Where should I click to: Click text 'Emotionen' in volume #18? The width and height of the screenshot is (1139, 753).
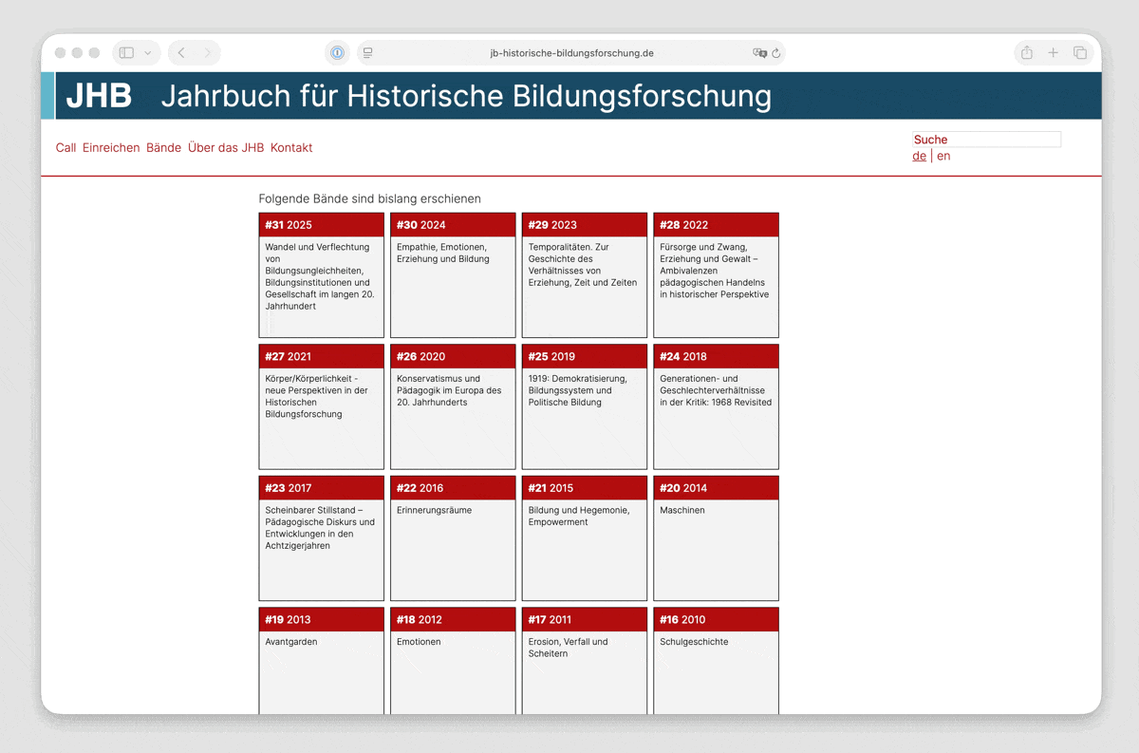pos(419,642)
